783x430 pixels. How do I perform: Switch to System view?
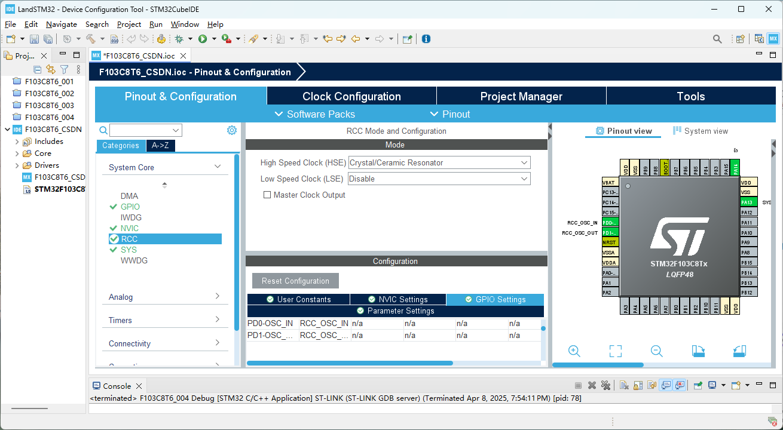[x=700, y=131]
